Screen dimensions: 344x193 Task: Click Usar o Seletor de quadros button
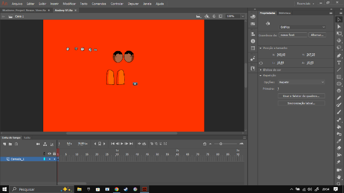coord(301,96)
